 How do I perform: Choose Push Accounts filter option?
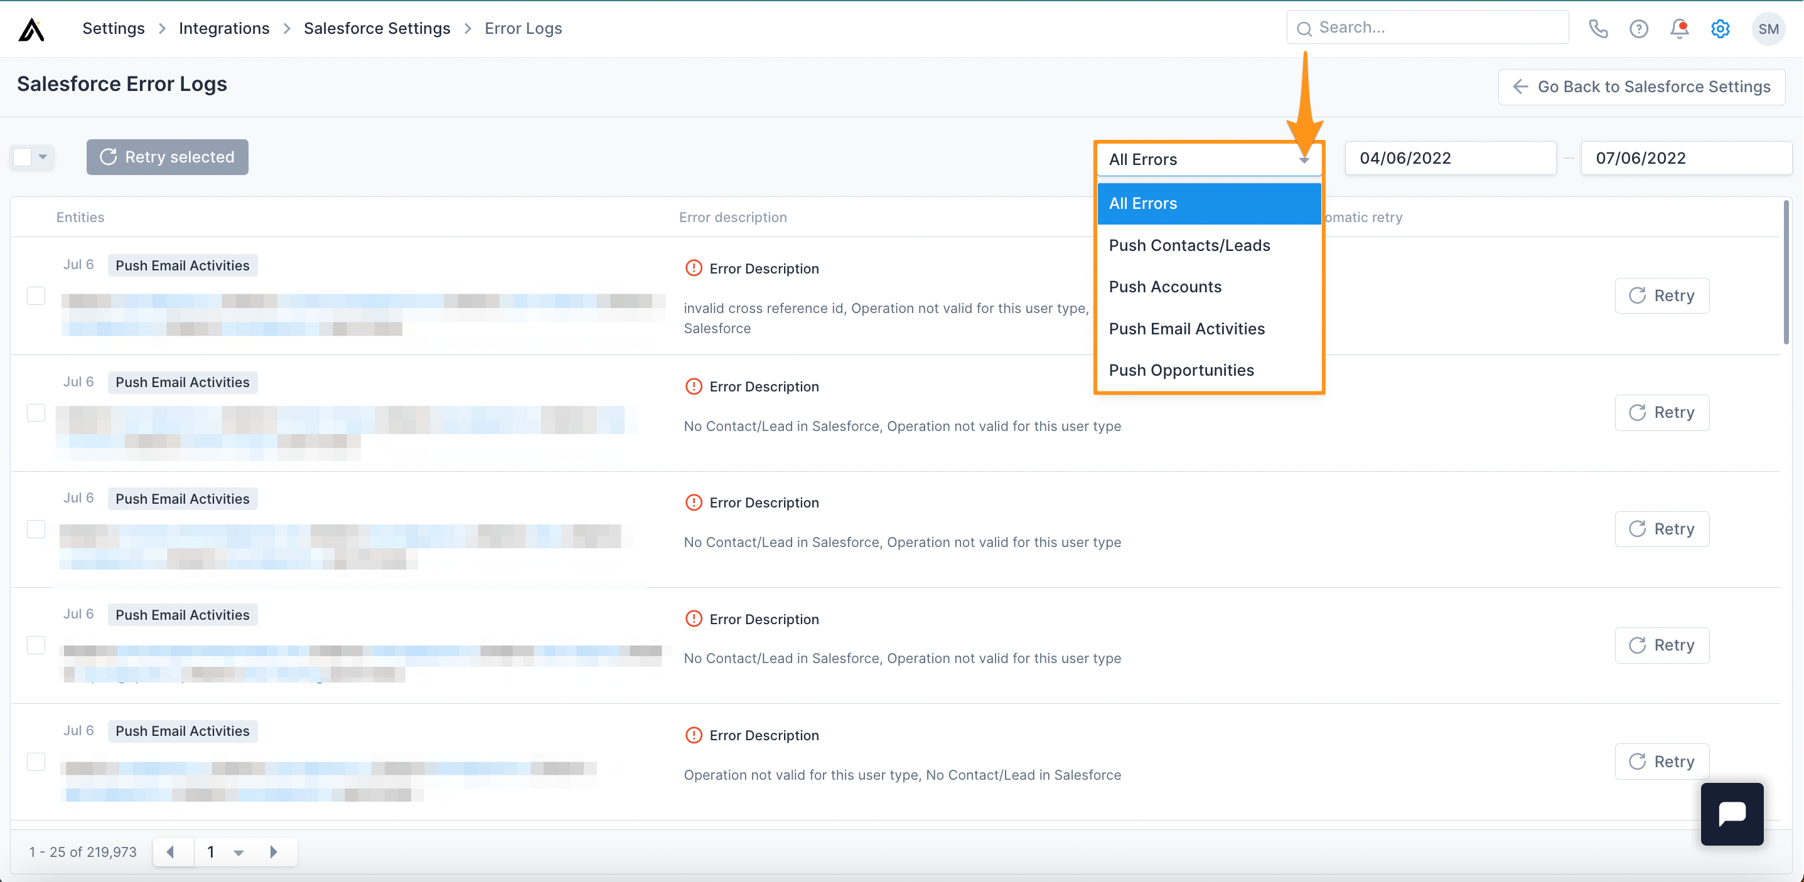coord(1208,286)
